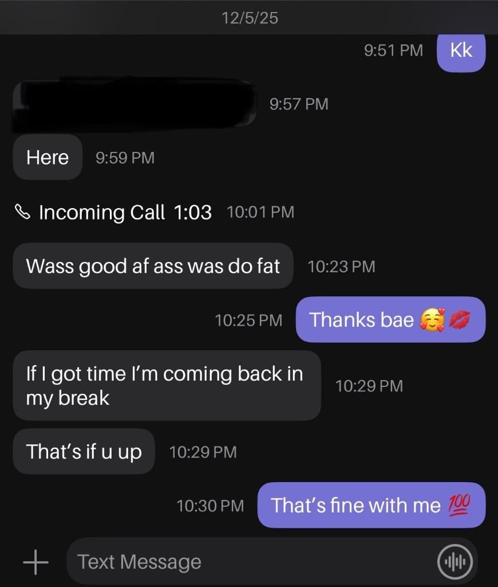The height and width of the screenshot is (587, 498).
Task: Tap the voice message waveform icon
Action: click(x=454, y=562)
